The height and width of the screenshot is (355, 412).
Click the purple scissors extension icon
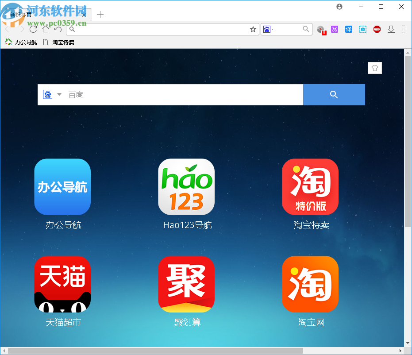tap(335, 29)
